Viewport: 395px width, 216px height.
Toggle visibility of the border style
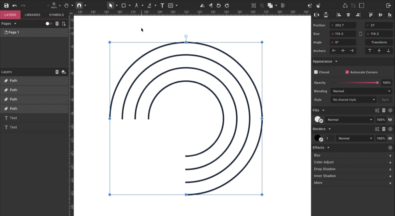click(x=390, y=138)
